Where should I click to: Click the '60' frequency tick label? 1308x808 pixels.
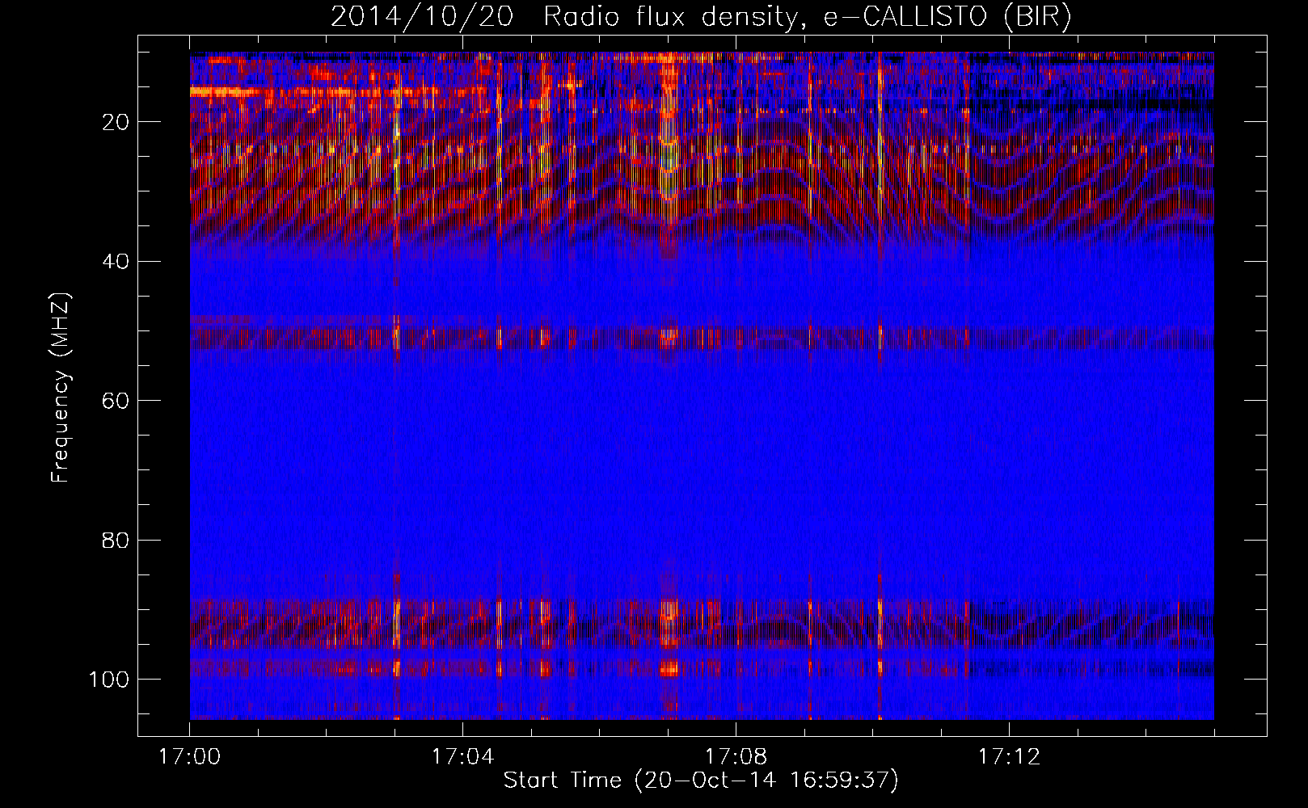(116, 400)
